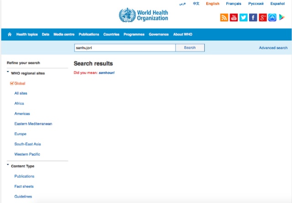Screen dimensions: 292x203
Task: Click the Google Plus icon
Action: pyautogui.click(x=263, y=18)
